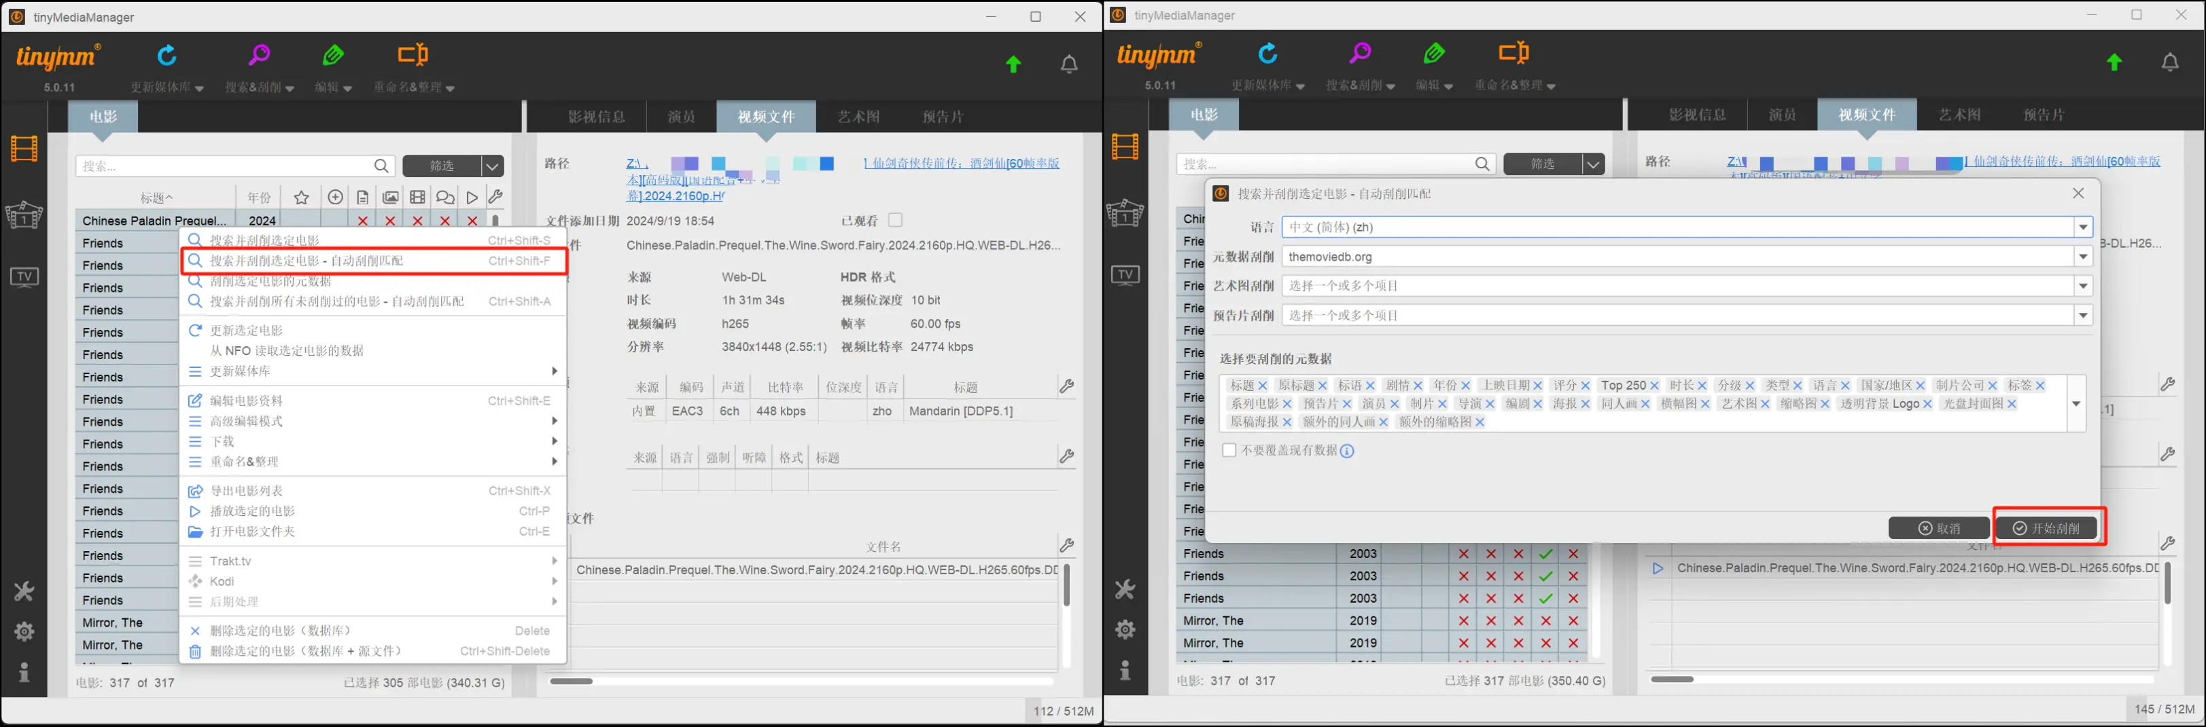Remove the Top 250 metadata tag
2206x727 pixels.
click(1653, 386)
